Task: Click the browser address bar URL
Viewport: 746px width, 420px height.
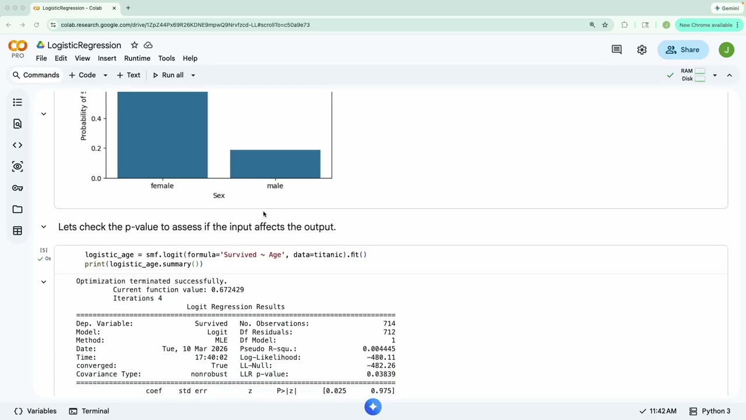Action: tap(185, 25)
